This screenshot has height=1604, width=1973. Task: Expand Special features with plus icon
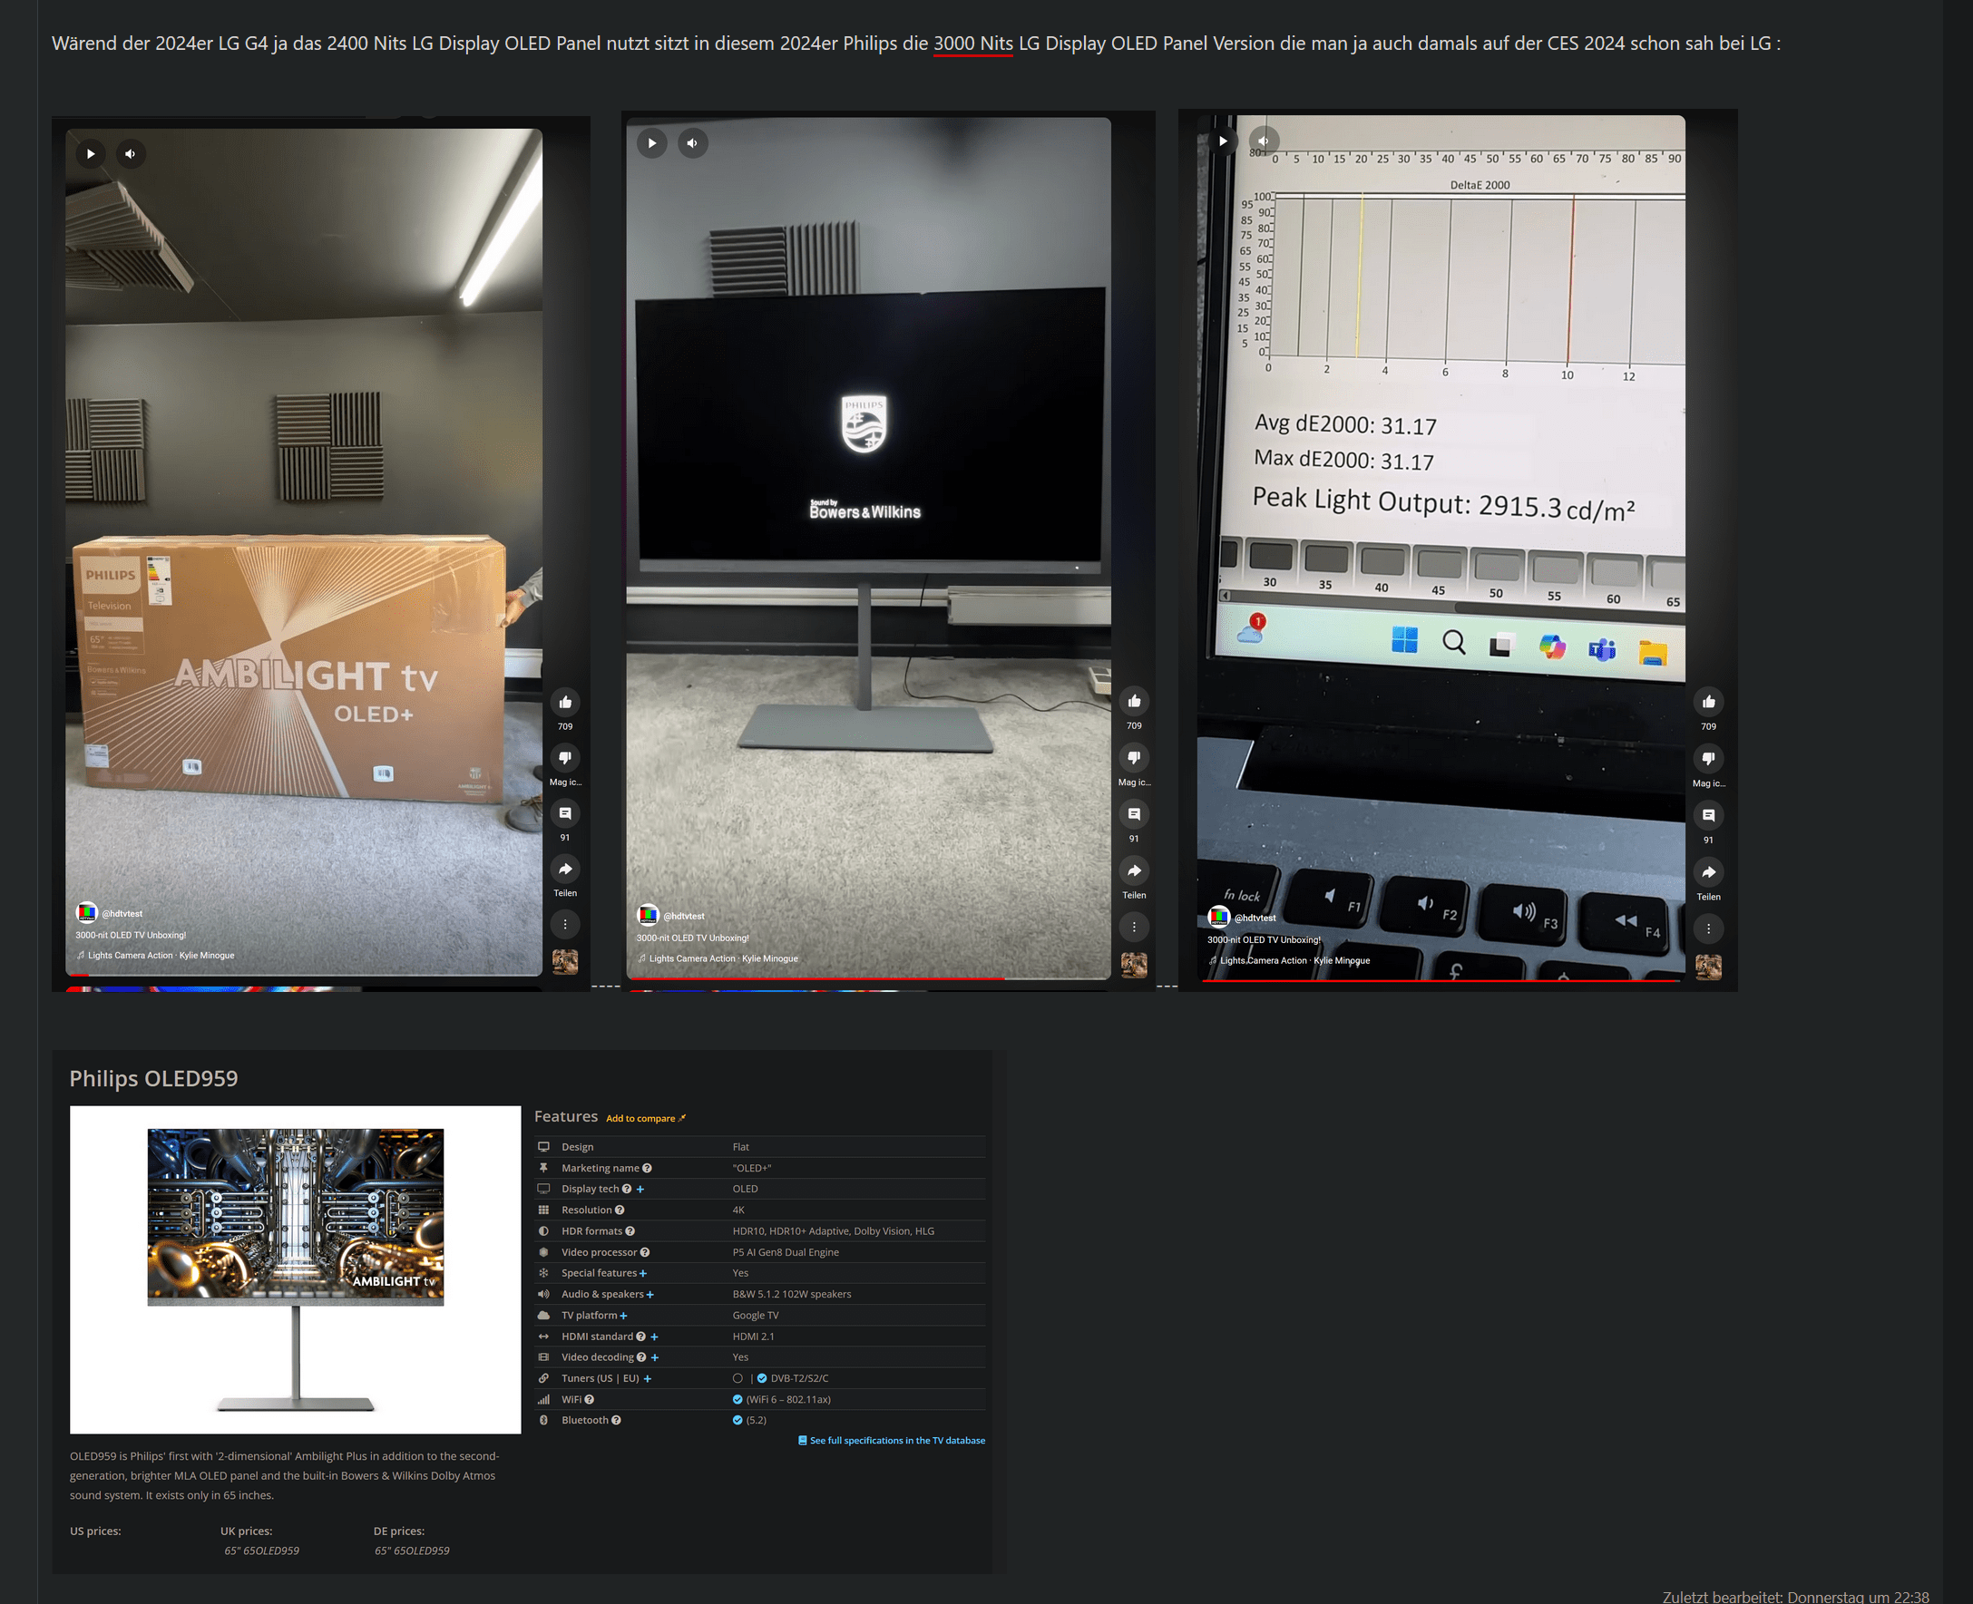pyautogui.click(x=643, y=1273)
